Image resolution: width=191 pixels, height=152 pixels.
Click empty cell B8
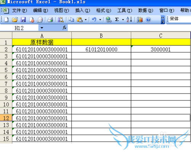click(101, 91)
